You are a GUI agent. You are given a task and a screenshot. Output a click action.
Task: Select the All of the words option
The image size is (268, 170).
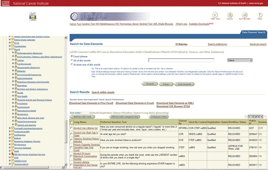click(72, 60)
